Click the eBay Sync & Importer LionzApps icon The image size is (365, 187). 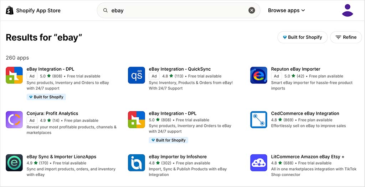pyautogui.click(x=14, y=163)
